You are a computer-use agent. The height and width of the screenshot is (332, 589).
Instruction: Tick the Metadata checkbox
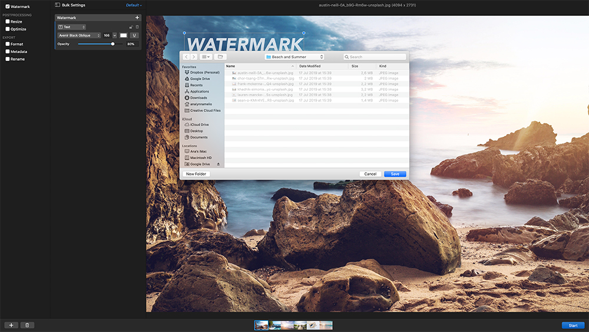8,51
